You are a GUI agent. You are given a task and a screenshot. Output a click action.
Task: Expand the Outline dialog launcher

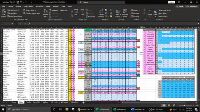(x=145, y=20)
